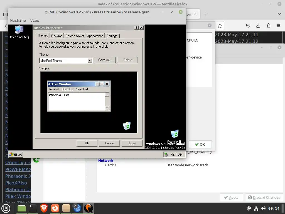Viewport: 285px width, 214px height.
Task: Open the beige archive app panel icon
Action: click(66, 208)
